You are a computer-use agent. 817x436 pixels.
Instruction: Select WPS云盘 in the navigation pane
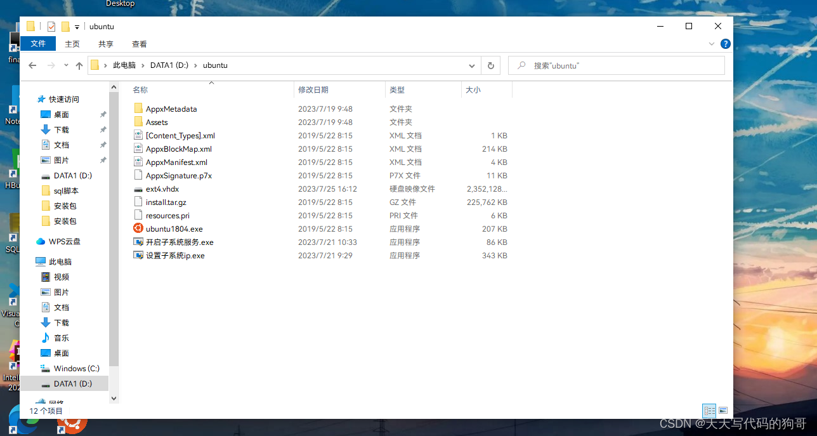pyautogui.click(x=65, y=241)
